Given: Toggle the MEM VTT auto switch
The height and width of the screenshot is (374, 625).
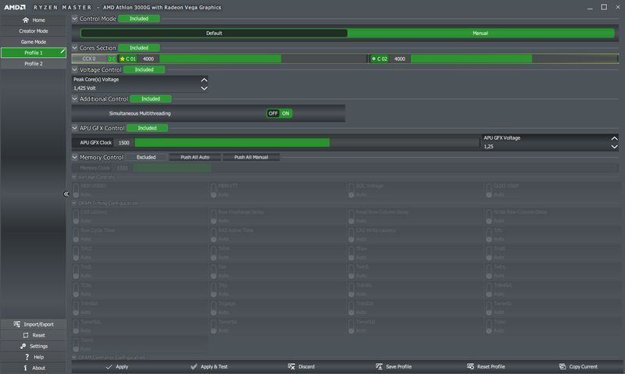Looking at the screenshot, I should pyautogui.click(x=213, y=190).
